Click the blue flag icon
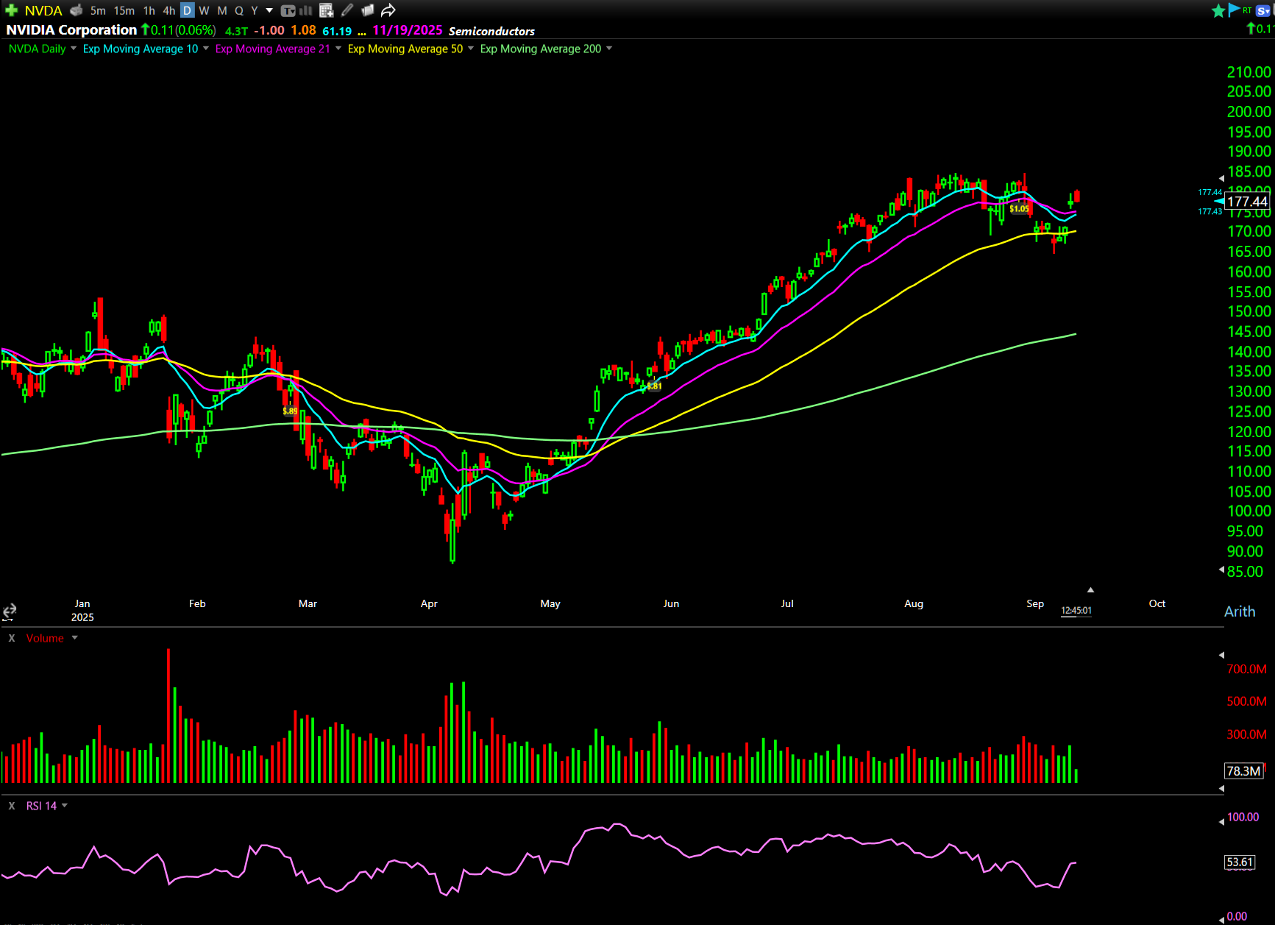Image resolution: width=1275 pixels, height=925 pixels. [1234, 10]
